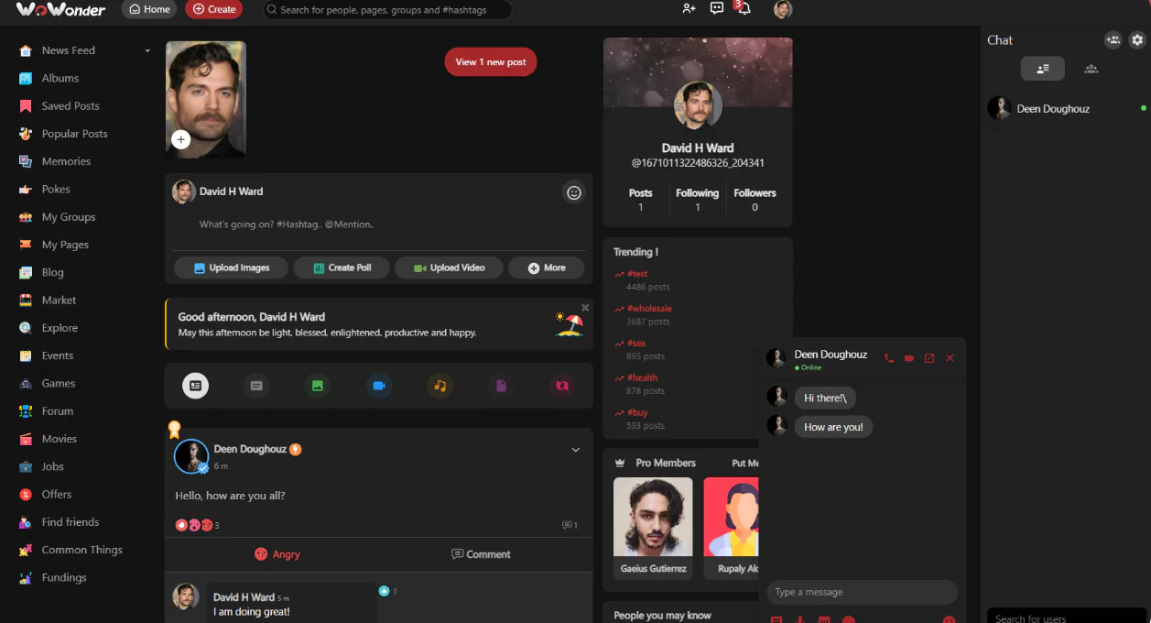The image size is (1151, 623).
Task: Click Upload Video button
Action: click(x=449, y=268)
